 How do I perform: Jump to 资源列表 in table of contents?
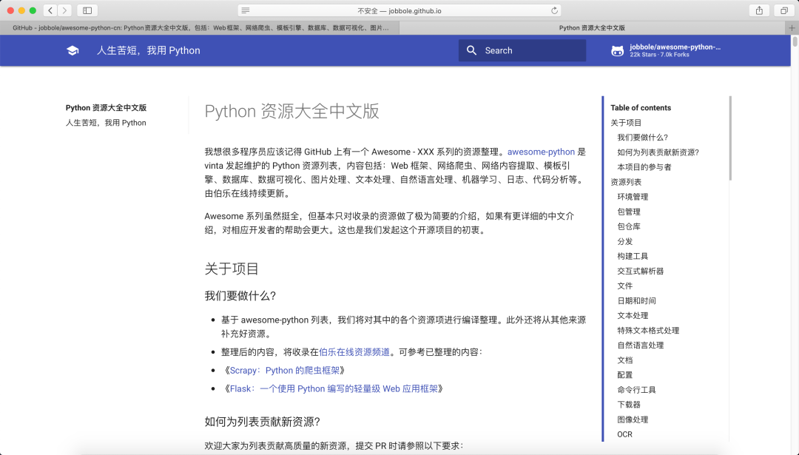pos(626,182)
